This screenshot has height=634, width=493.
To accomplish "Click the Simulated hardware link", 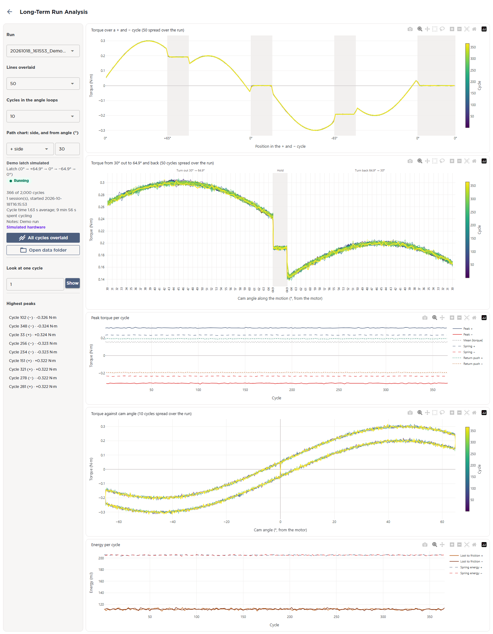I will tap(26, 227).
